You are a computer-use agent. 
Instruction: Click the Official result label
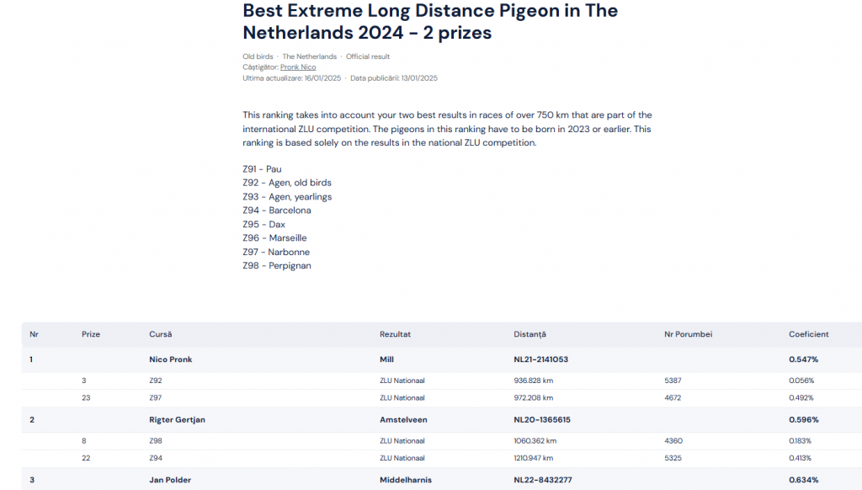(368, 57)
